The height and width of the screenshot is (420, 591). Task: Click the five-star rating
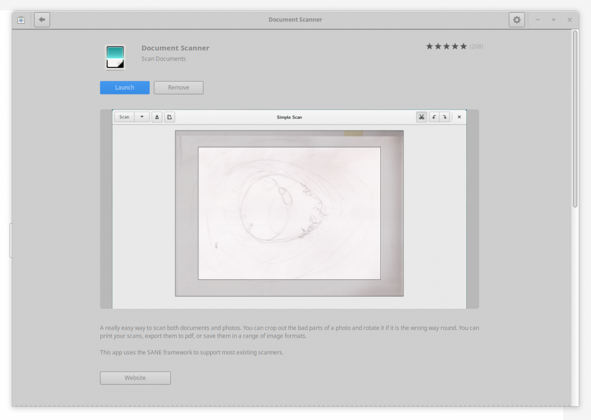point(446,46)
